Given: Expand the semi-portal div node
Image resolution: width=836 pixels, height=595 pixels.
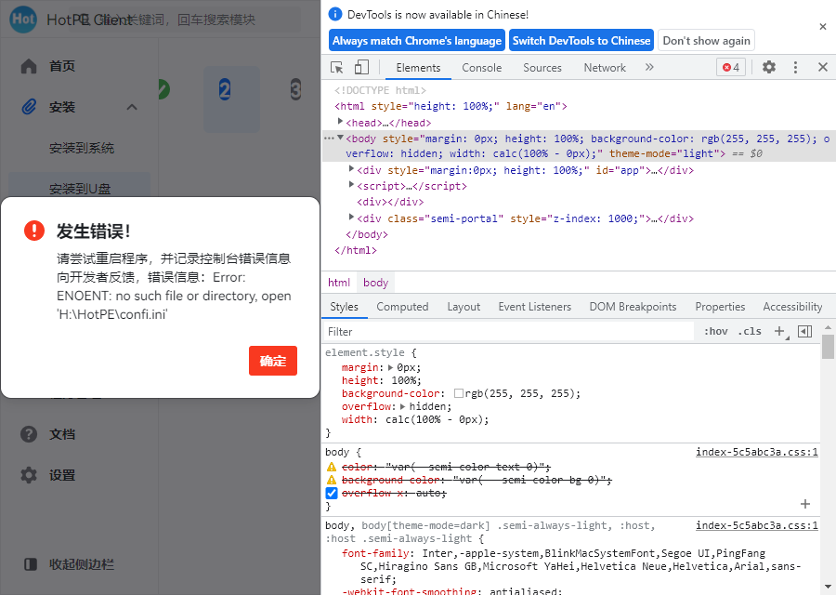Looking at the screenshot, I should click(351, 218).
